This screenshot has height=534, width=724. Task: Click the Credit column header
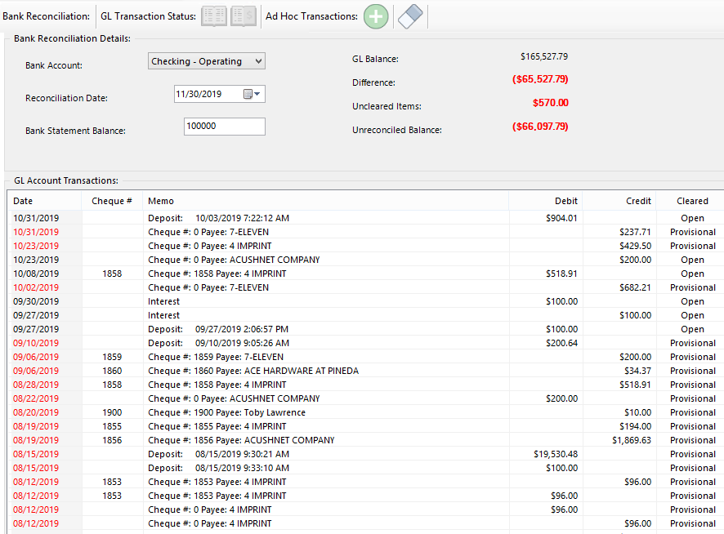(638, 201)
